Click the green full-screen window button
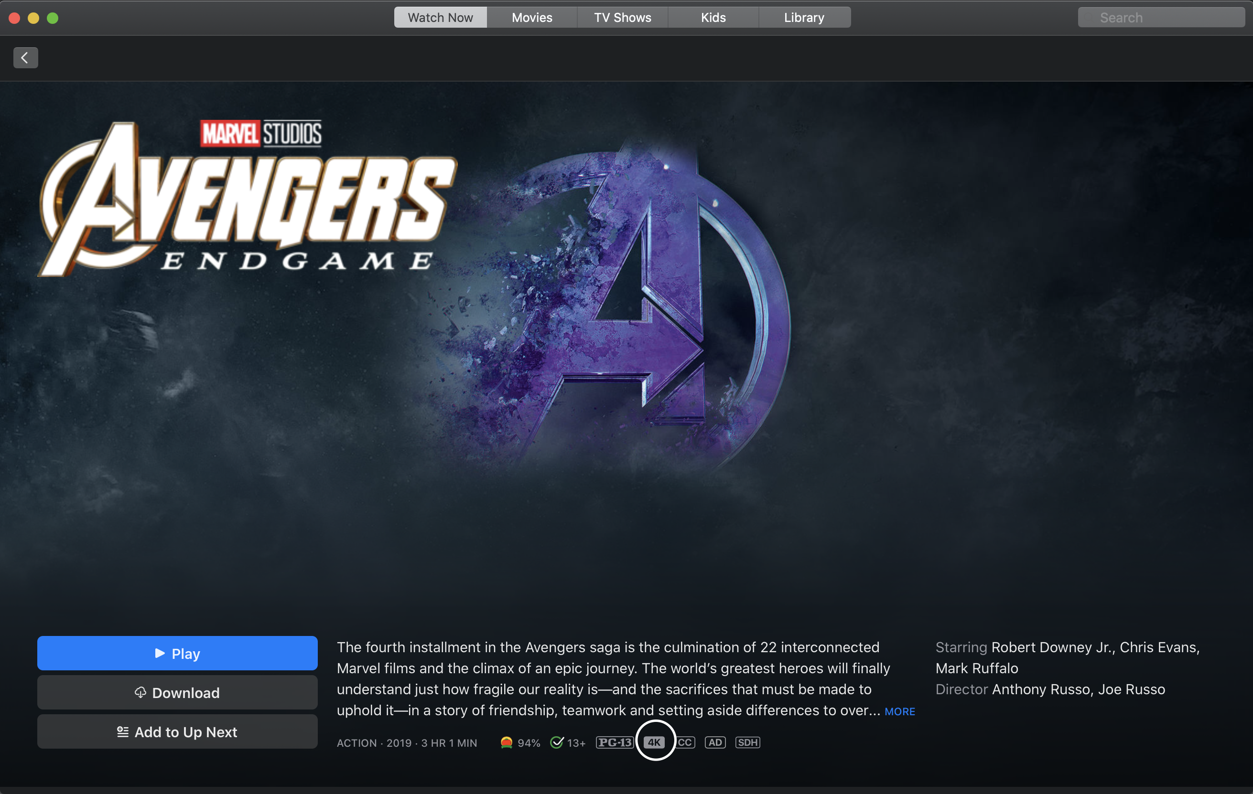Screen dimensions: 1253x794 tap(53, 18)
